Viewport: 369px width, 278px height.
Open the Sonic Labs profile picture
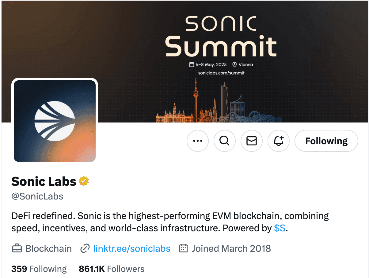pos(55,120)
